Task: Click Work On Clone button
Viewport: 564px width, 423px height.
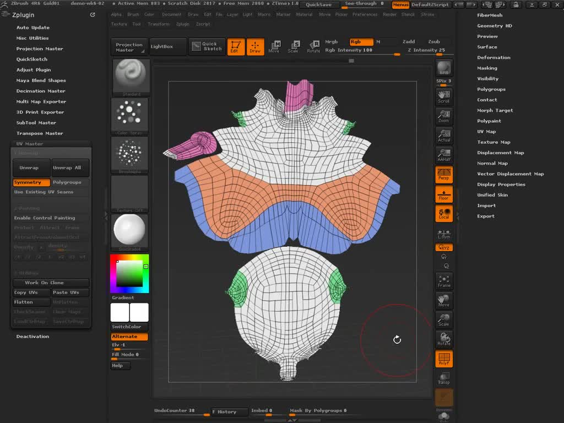Action: click(51, 283)
